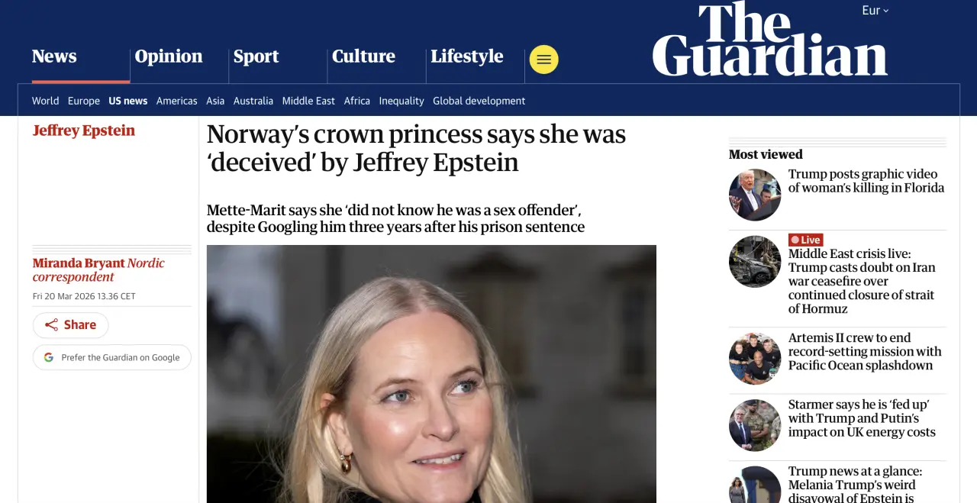Screen dimensions: 977x503
Task: Expand the Eur edition dropdown
Action: [875, 11]
